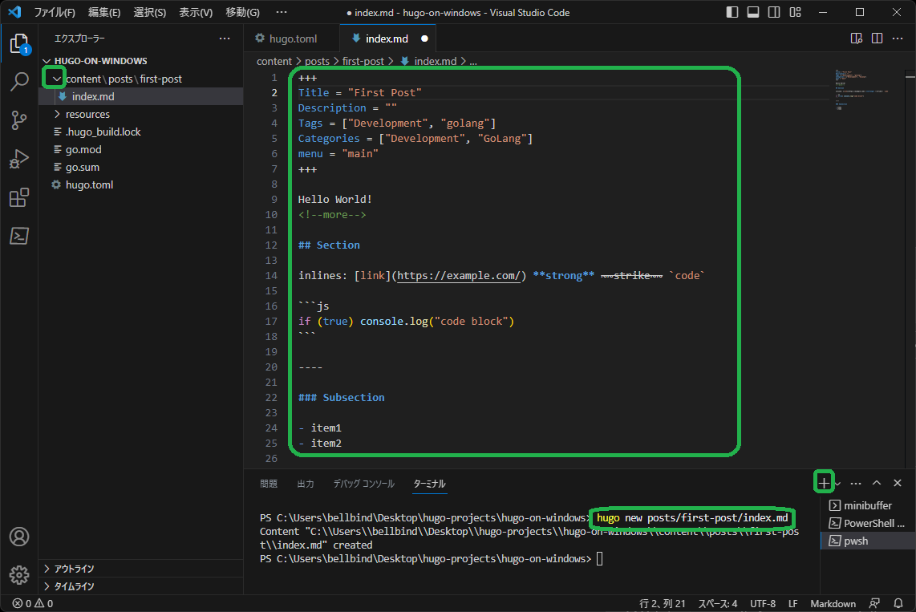Change language mode via Markdown
Viewport: 916px width, 612px height.
(x=833, y=604)
